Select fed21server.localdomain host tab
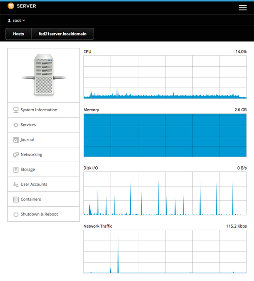This screenshot has width=254, height=281. pyautogui.click(x=62, y=34)
